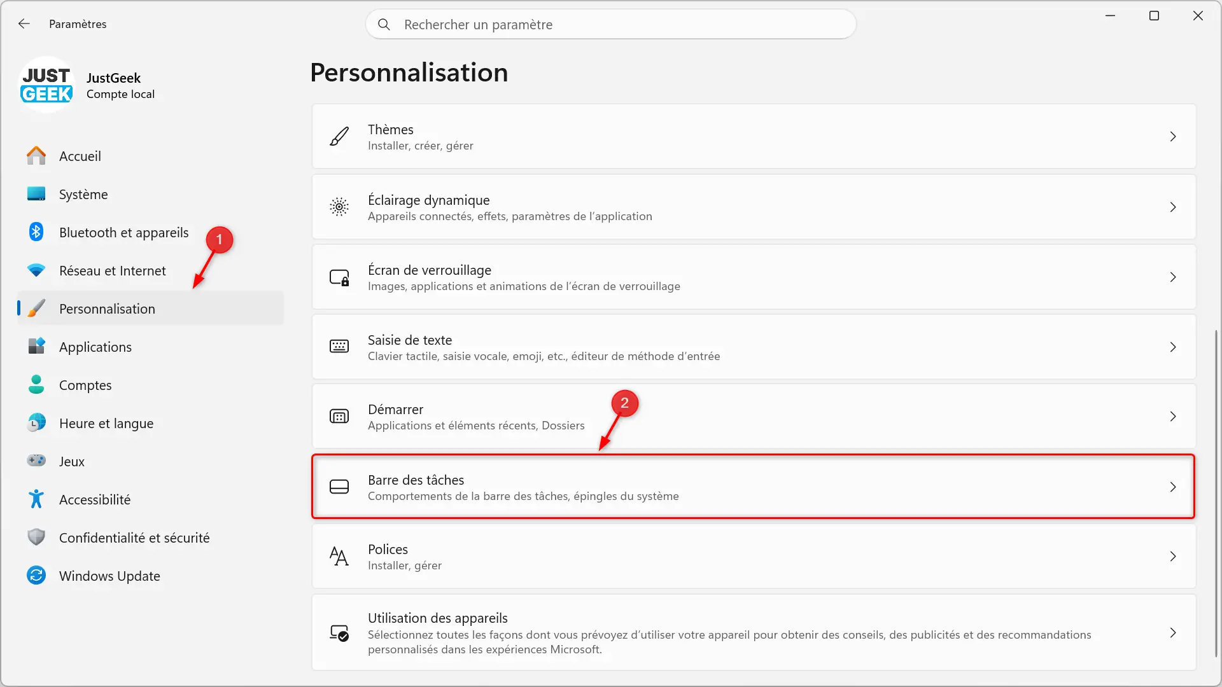Open Polices settings
Image resolution: width=1222 pixels, height=687 pixels.
click(754, 557)
